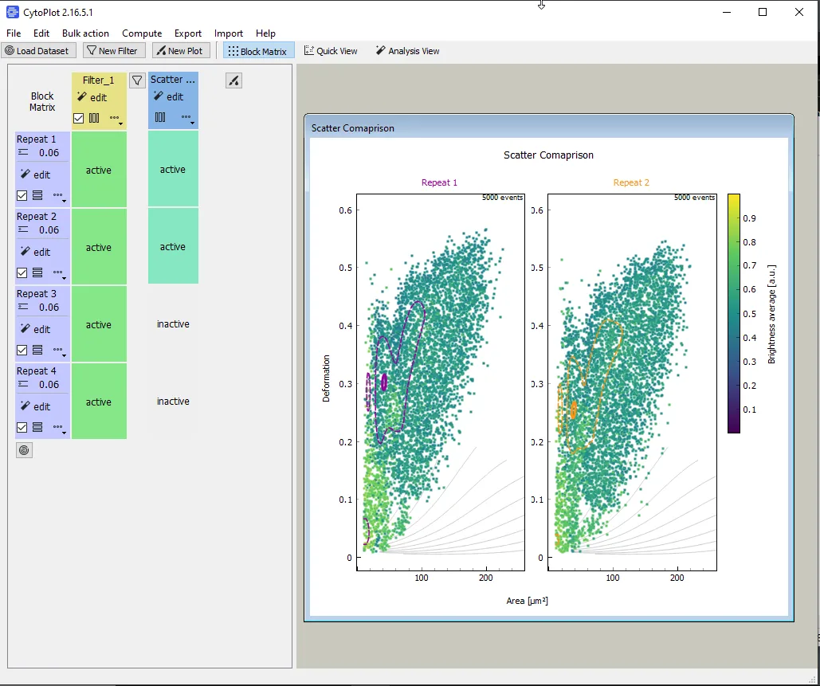Deactivate Filter_1 for Repeat 1
820x686 pixels.
(99, 170)
